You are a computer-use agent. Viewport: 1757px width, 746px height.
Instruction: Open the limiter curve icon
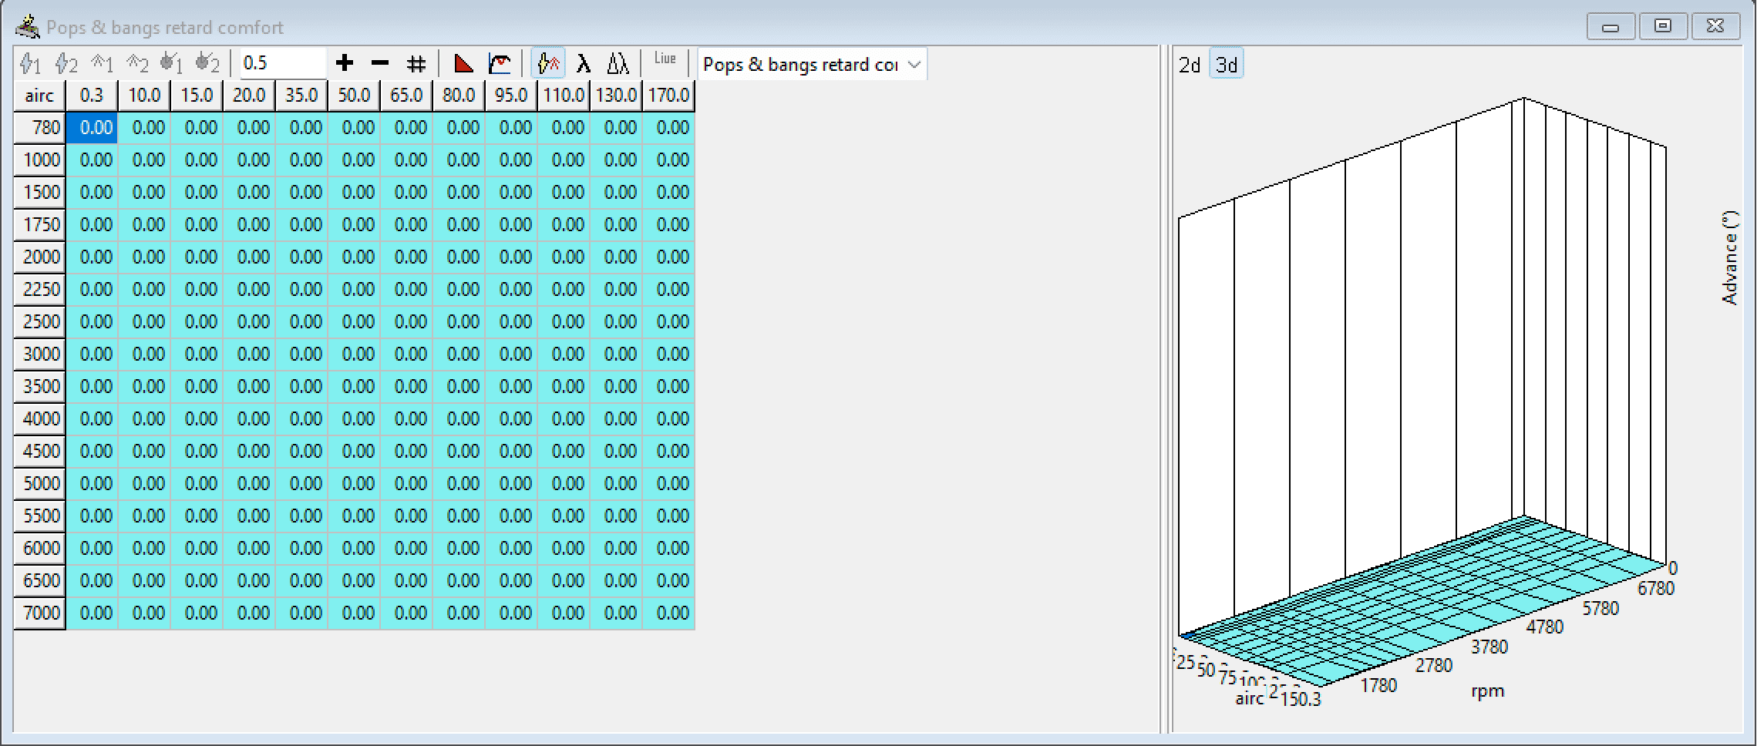click(x=500, y=63)
